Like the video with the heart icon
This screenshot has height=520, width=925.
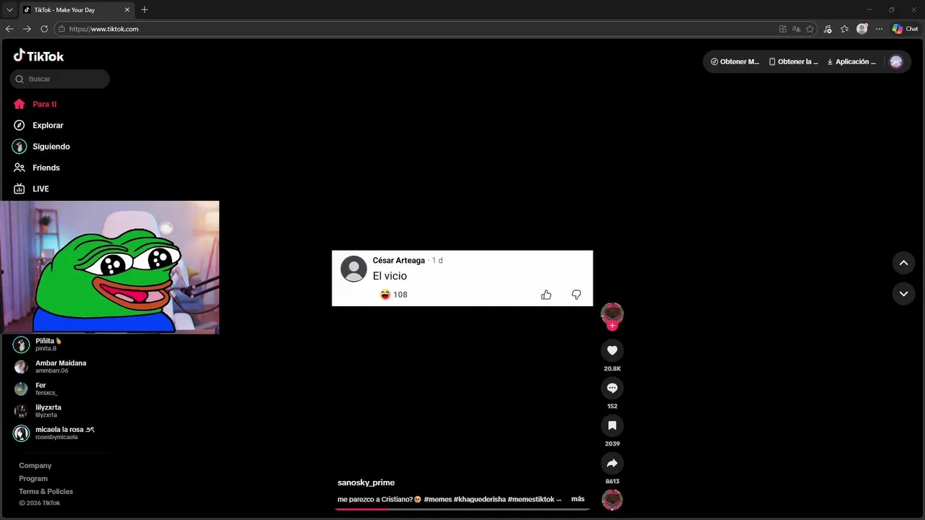pyautogui.click(x=612, y=350)
